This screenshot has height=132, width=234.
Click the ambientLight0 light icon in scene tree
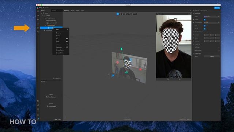(x=47, y=21)
